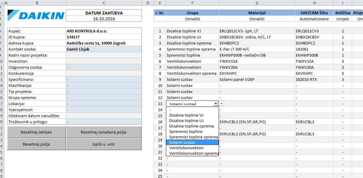Select the Daikin logo image
363x178 pixels.
pyautogui.click(x=36, y=16)
